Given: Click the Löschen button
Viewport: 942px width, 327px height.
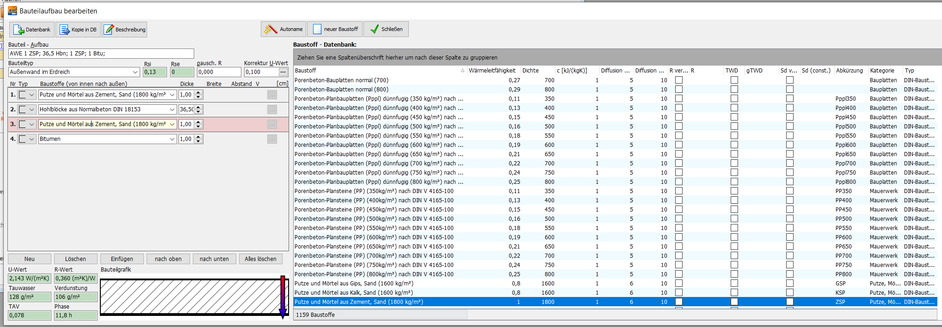Looking at the screenshot, I should 75,259.
